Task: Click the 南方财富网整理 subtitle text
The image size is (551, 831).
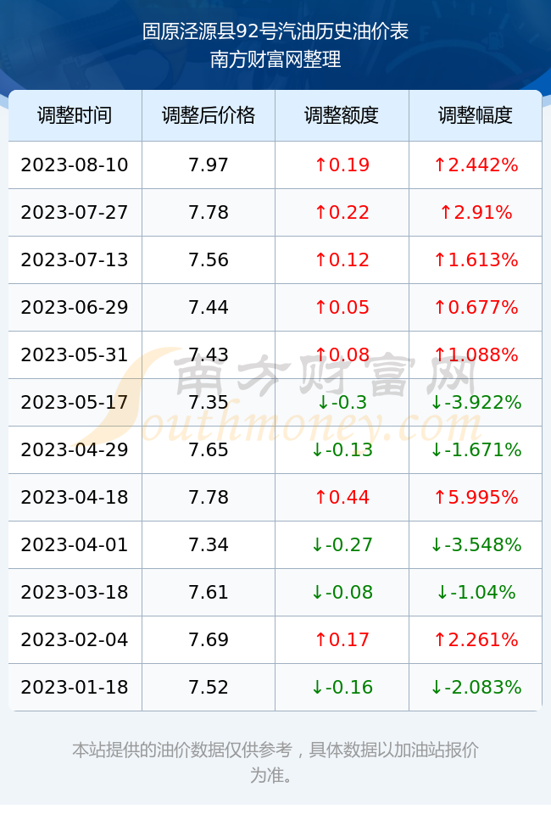Action: pyautogui.click(x=275, y=59)
